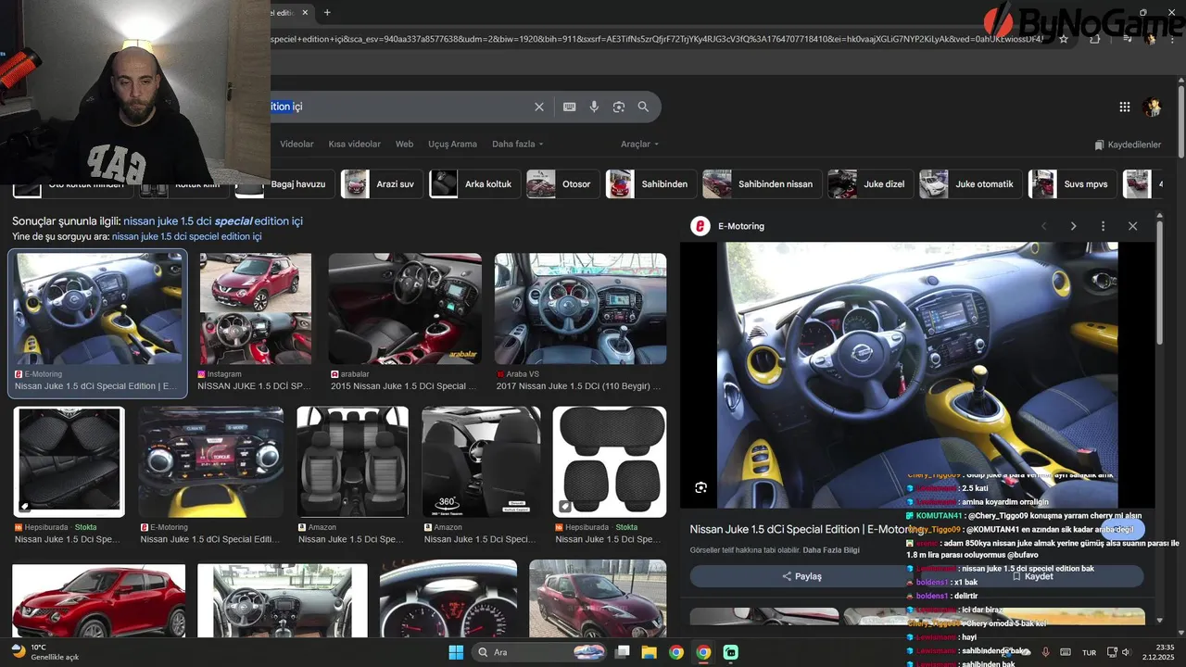Open the Amazon grey-black seat cover thumbnail
The width and height of the screenshot is (1186, 667).
[352, 461]
